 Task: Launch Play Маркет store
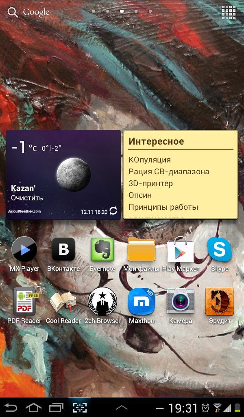pyautogui.click(x=181, y=250)
